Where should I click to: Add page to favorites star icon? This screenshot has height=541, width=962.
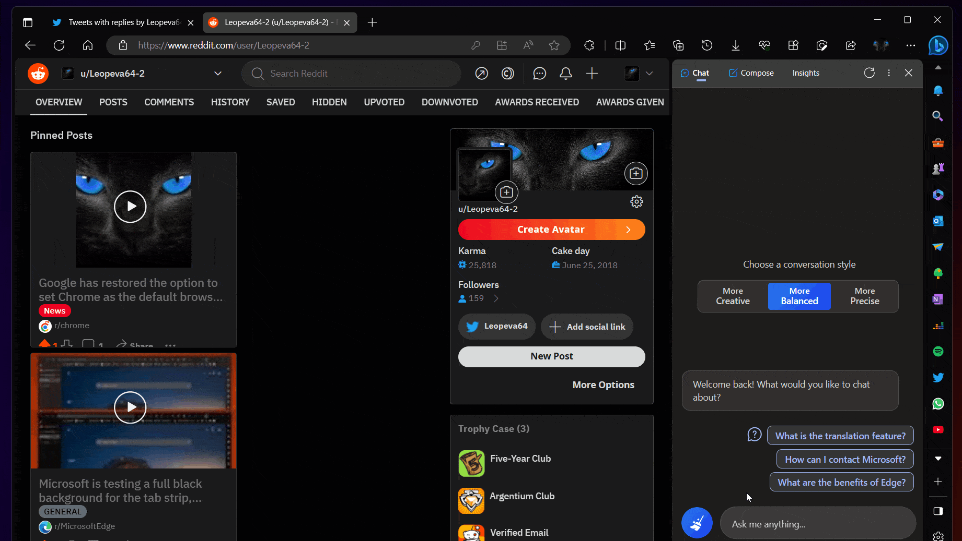click(554, 45)
